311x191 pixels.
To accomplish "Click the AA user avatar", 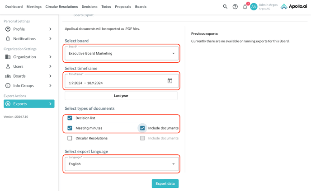I will pos(254,7).
